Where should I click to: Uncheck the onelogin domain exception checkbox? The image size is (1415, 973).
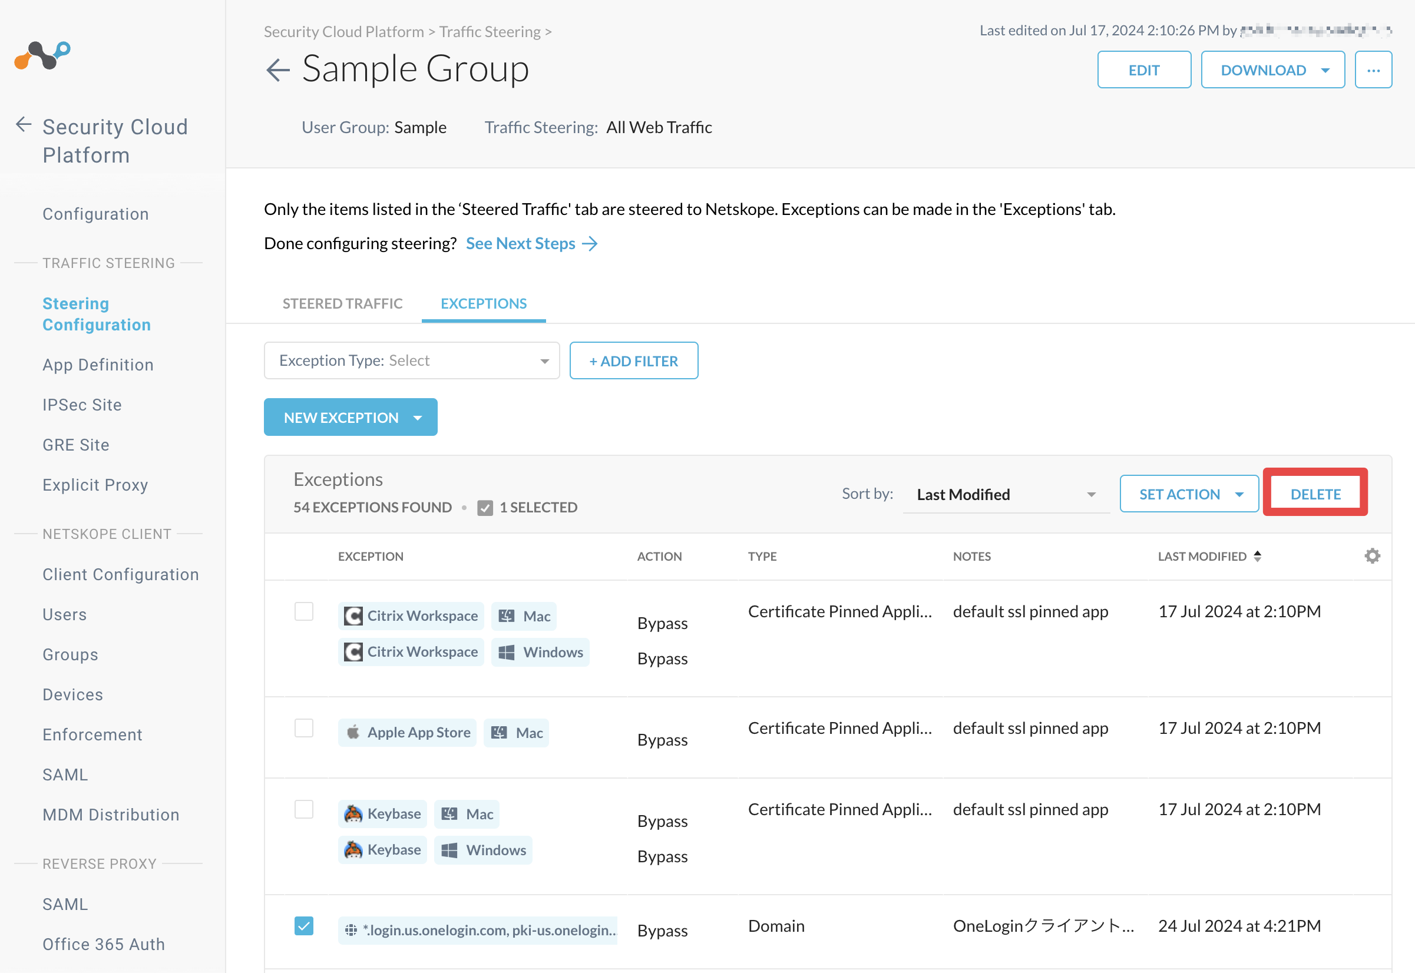[303, 925]
